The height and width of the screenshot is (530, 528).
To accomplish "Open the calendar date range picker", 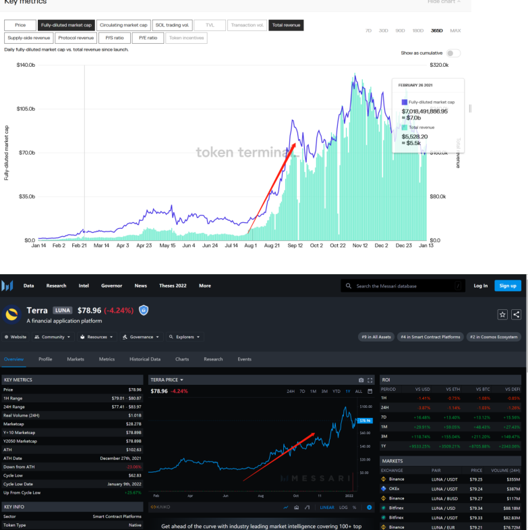I will point(370,392).
